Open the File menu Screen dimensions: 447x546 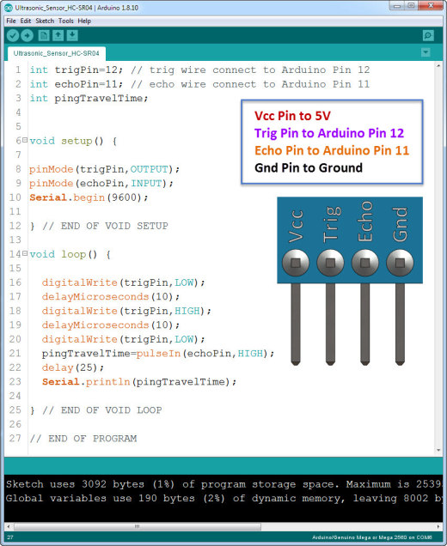point(11,21)
